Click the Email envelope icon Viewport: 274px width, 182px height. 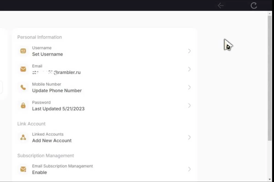point(23,69)
